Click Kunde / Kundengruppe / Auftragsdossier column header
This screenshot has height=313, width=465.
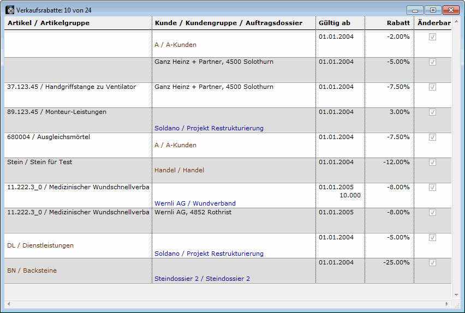point(228,23)
